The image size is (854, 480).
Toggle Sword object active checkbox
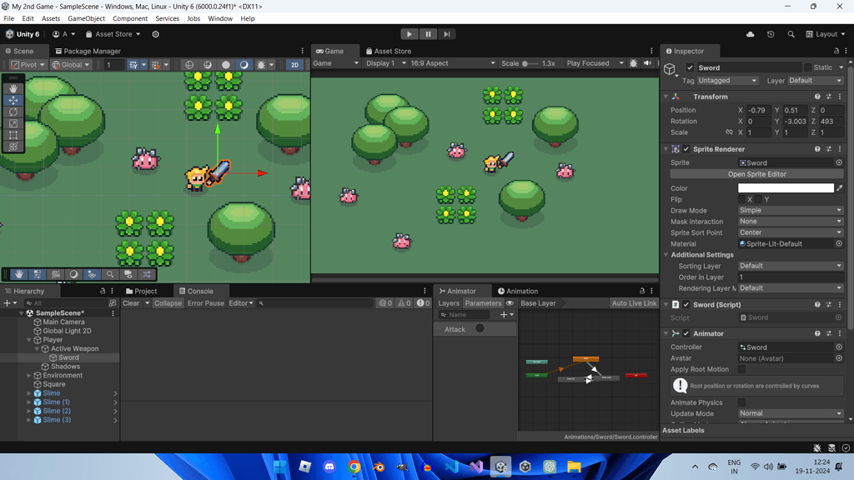pyautogui.click(x=690, y=67)
